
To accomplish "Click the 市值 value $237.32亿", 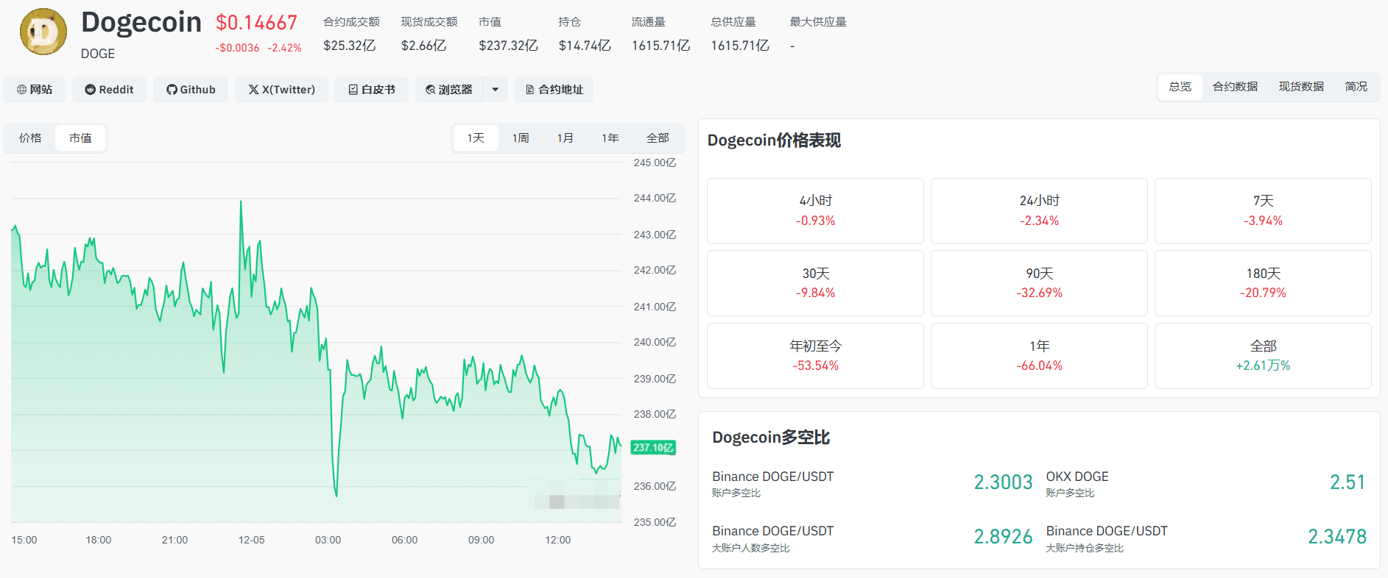I will coord(508,46).
